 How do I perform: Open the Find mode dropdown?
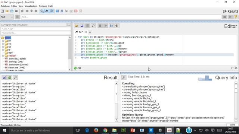[x=7, y=17]
